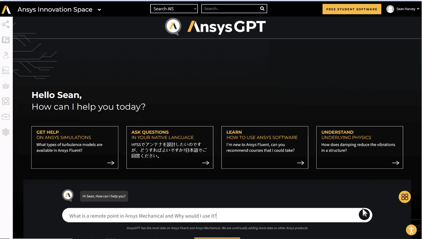Open the support headset person sidebar icon
422x239 pixels.
point(6,55)
